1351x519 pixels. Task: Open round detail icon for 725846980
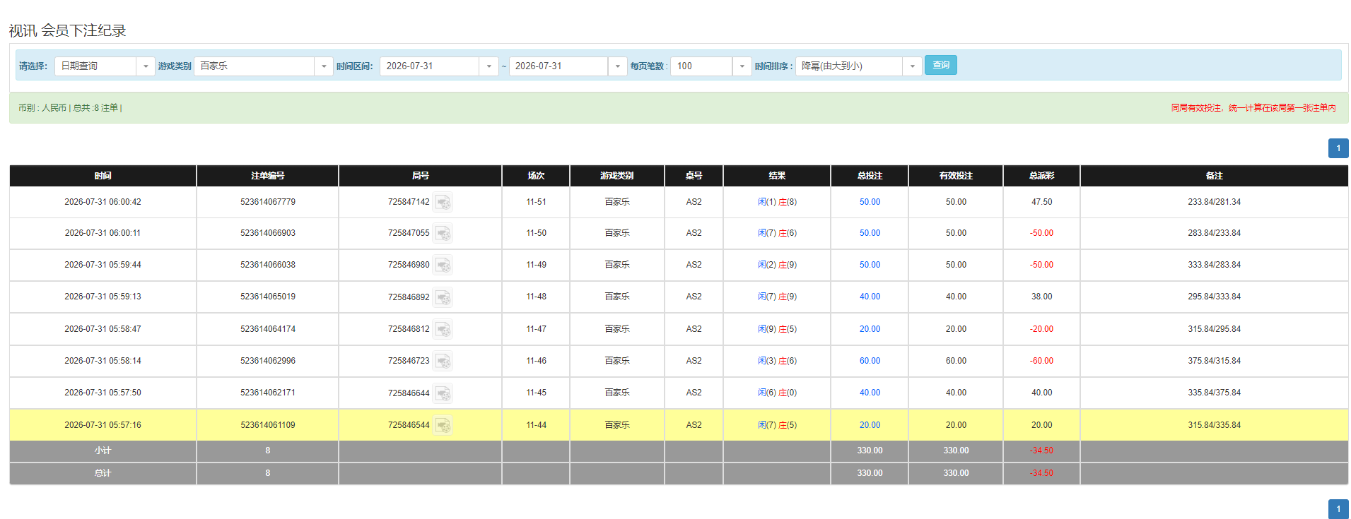point(443,266)
